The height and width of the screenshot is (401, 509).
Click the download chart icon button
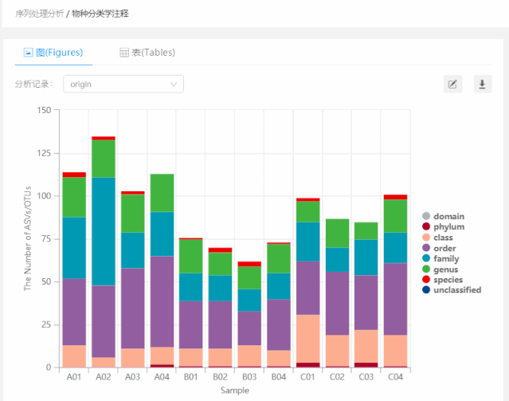[x=482, y=84]
